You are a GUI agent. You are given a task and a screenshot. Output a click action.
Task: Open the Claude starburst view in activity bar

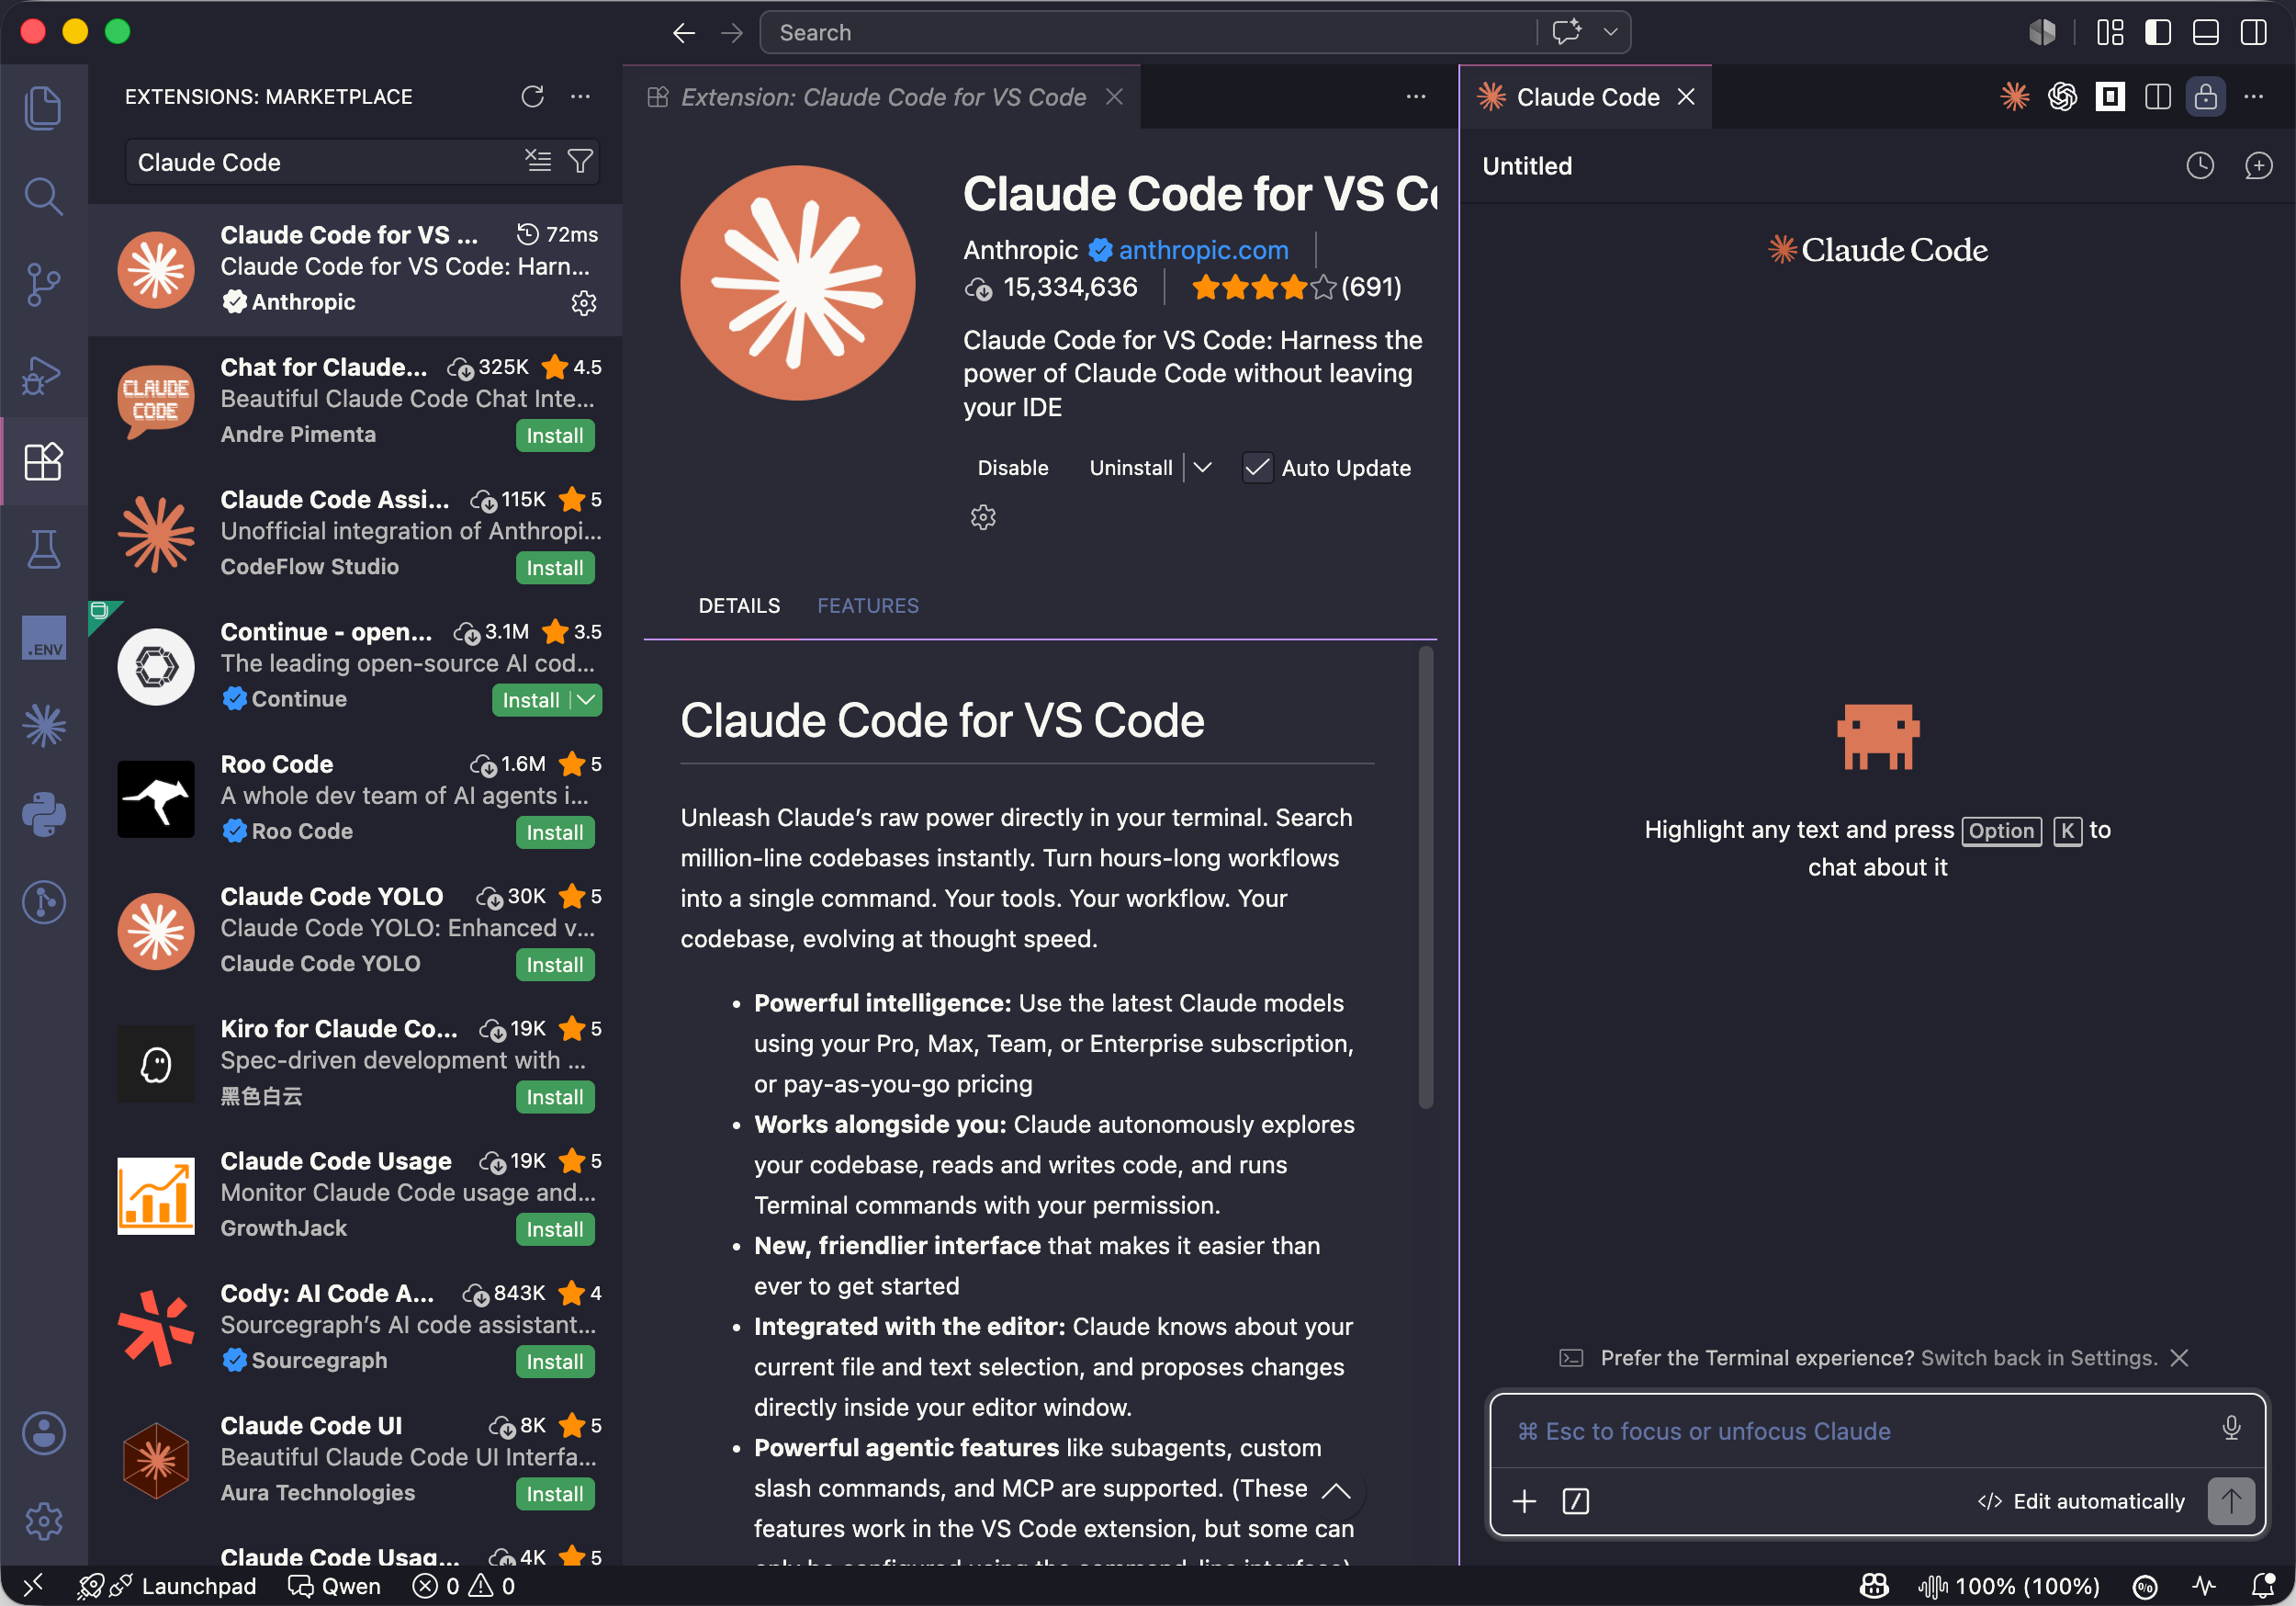43,726
